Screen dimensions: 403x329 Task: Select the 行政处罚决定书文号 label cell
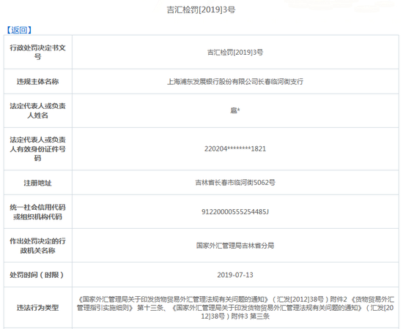click(x=38, y=52)
